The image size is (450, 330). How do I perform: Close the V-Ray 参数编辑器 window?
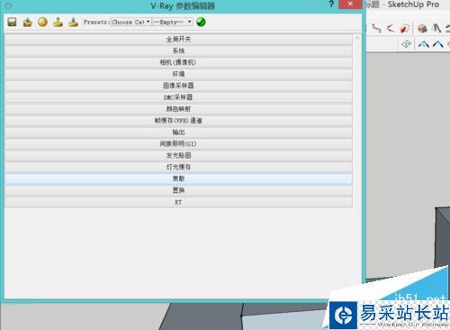350,5
